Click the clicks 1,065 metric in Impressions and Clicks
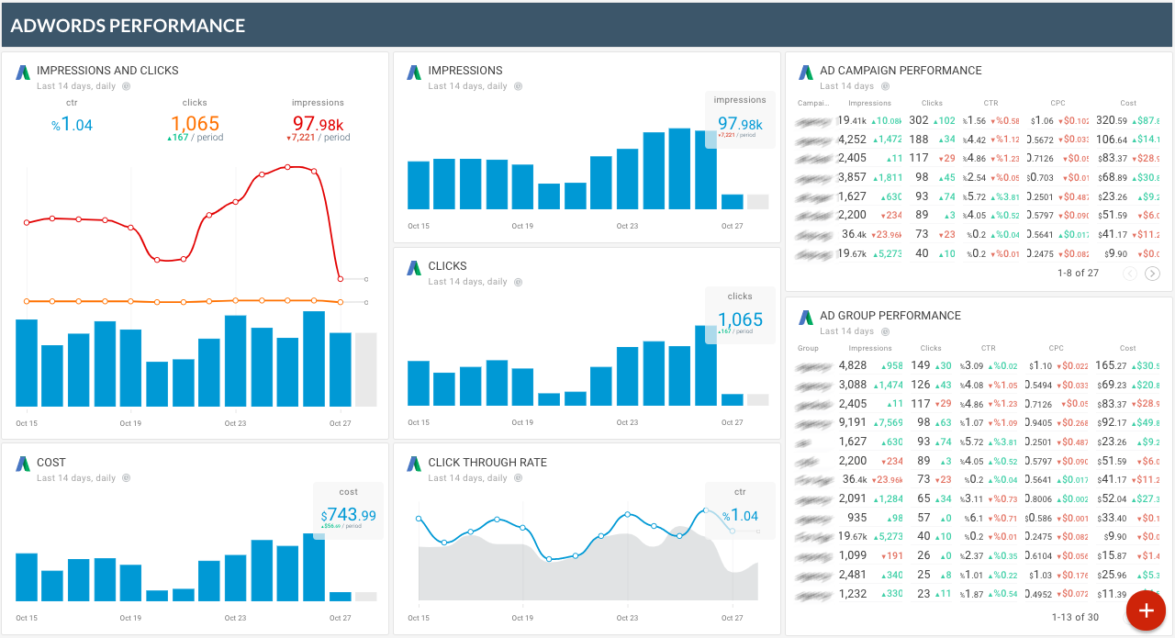The image size is (1175, 638). (195, 123)
